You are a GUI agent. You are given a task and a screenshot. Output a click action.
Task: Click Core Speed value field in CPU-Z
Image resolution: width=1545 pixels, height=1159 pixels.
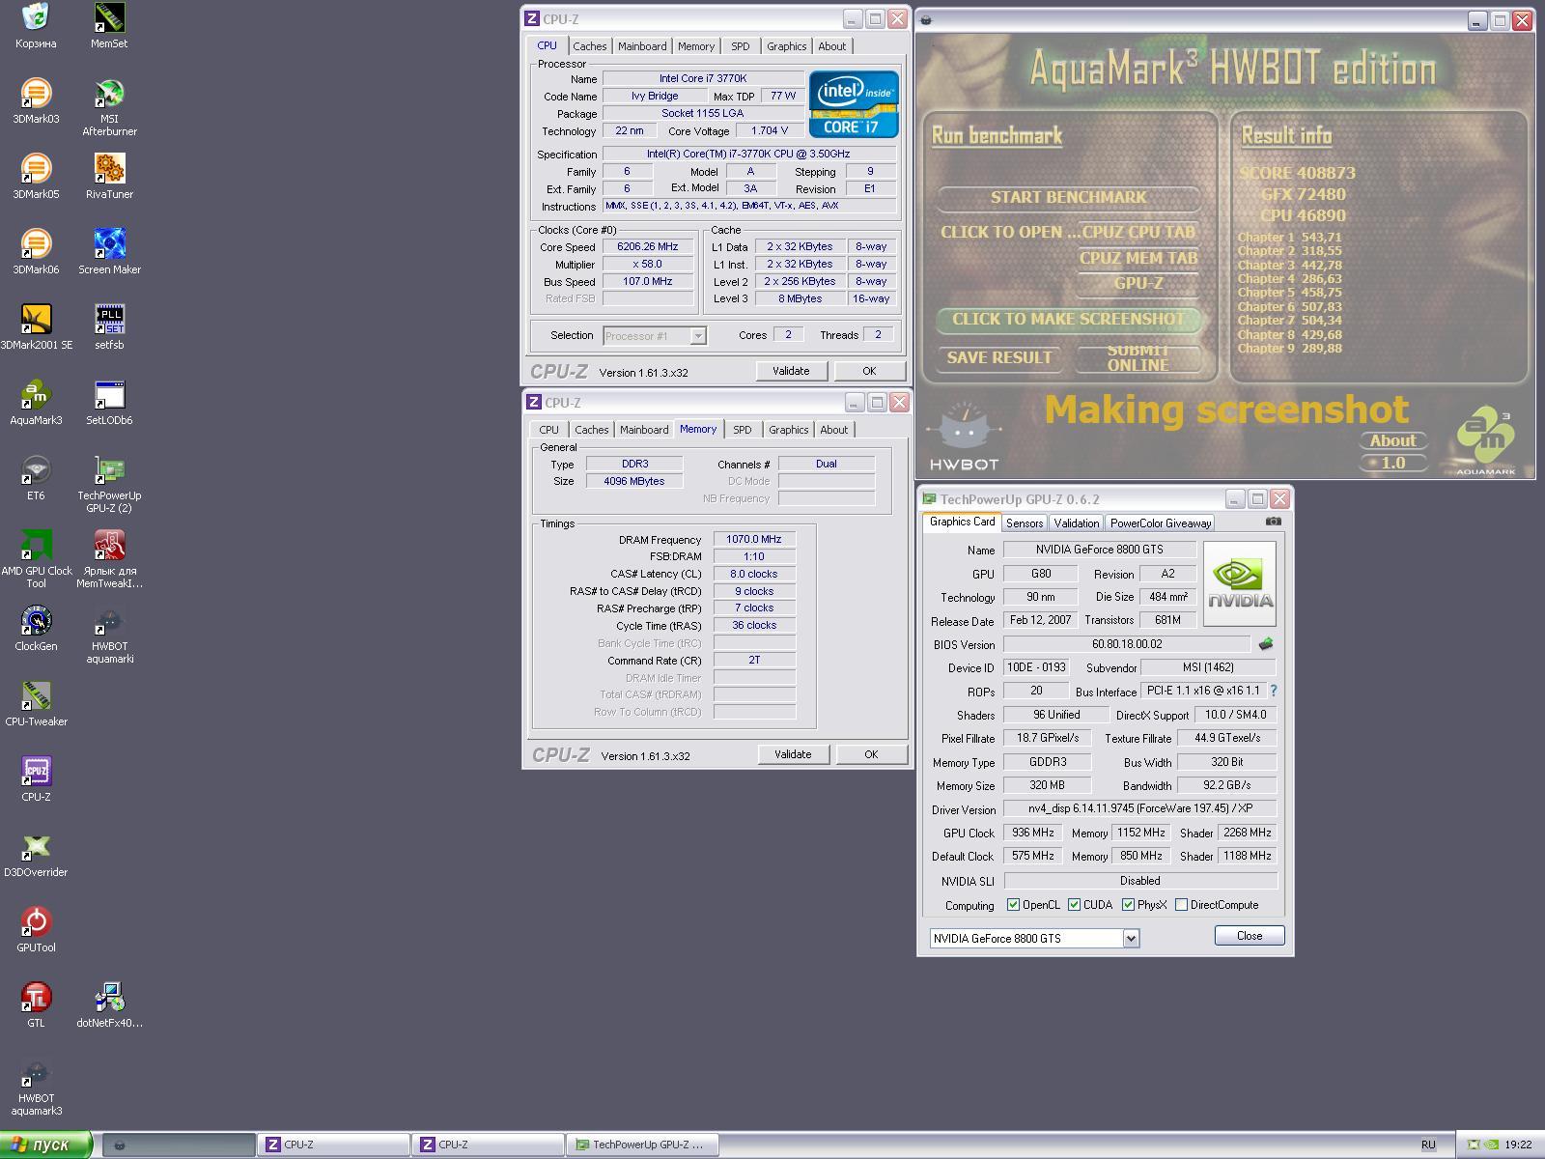click(x=648, y=246)
